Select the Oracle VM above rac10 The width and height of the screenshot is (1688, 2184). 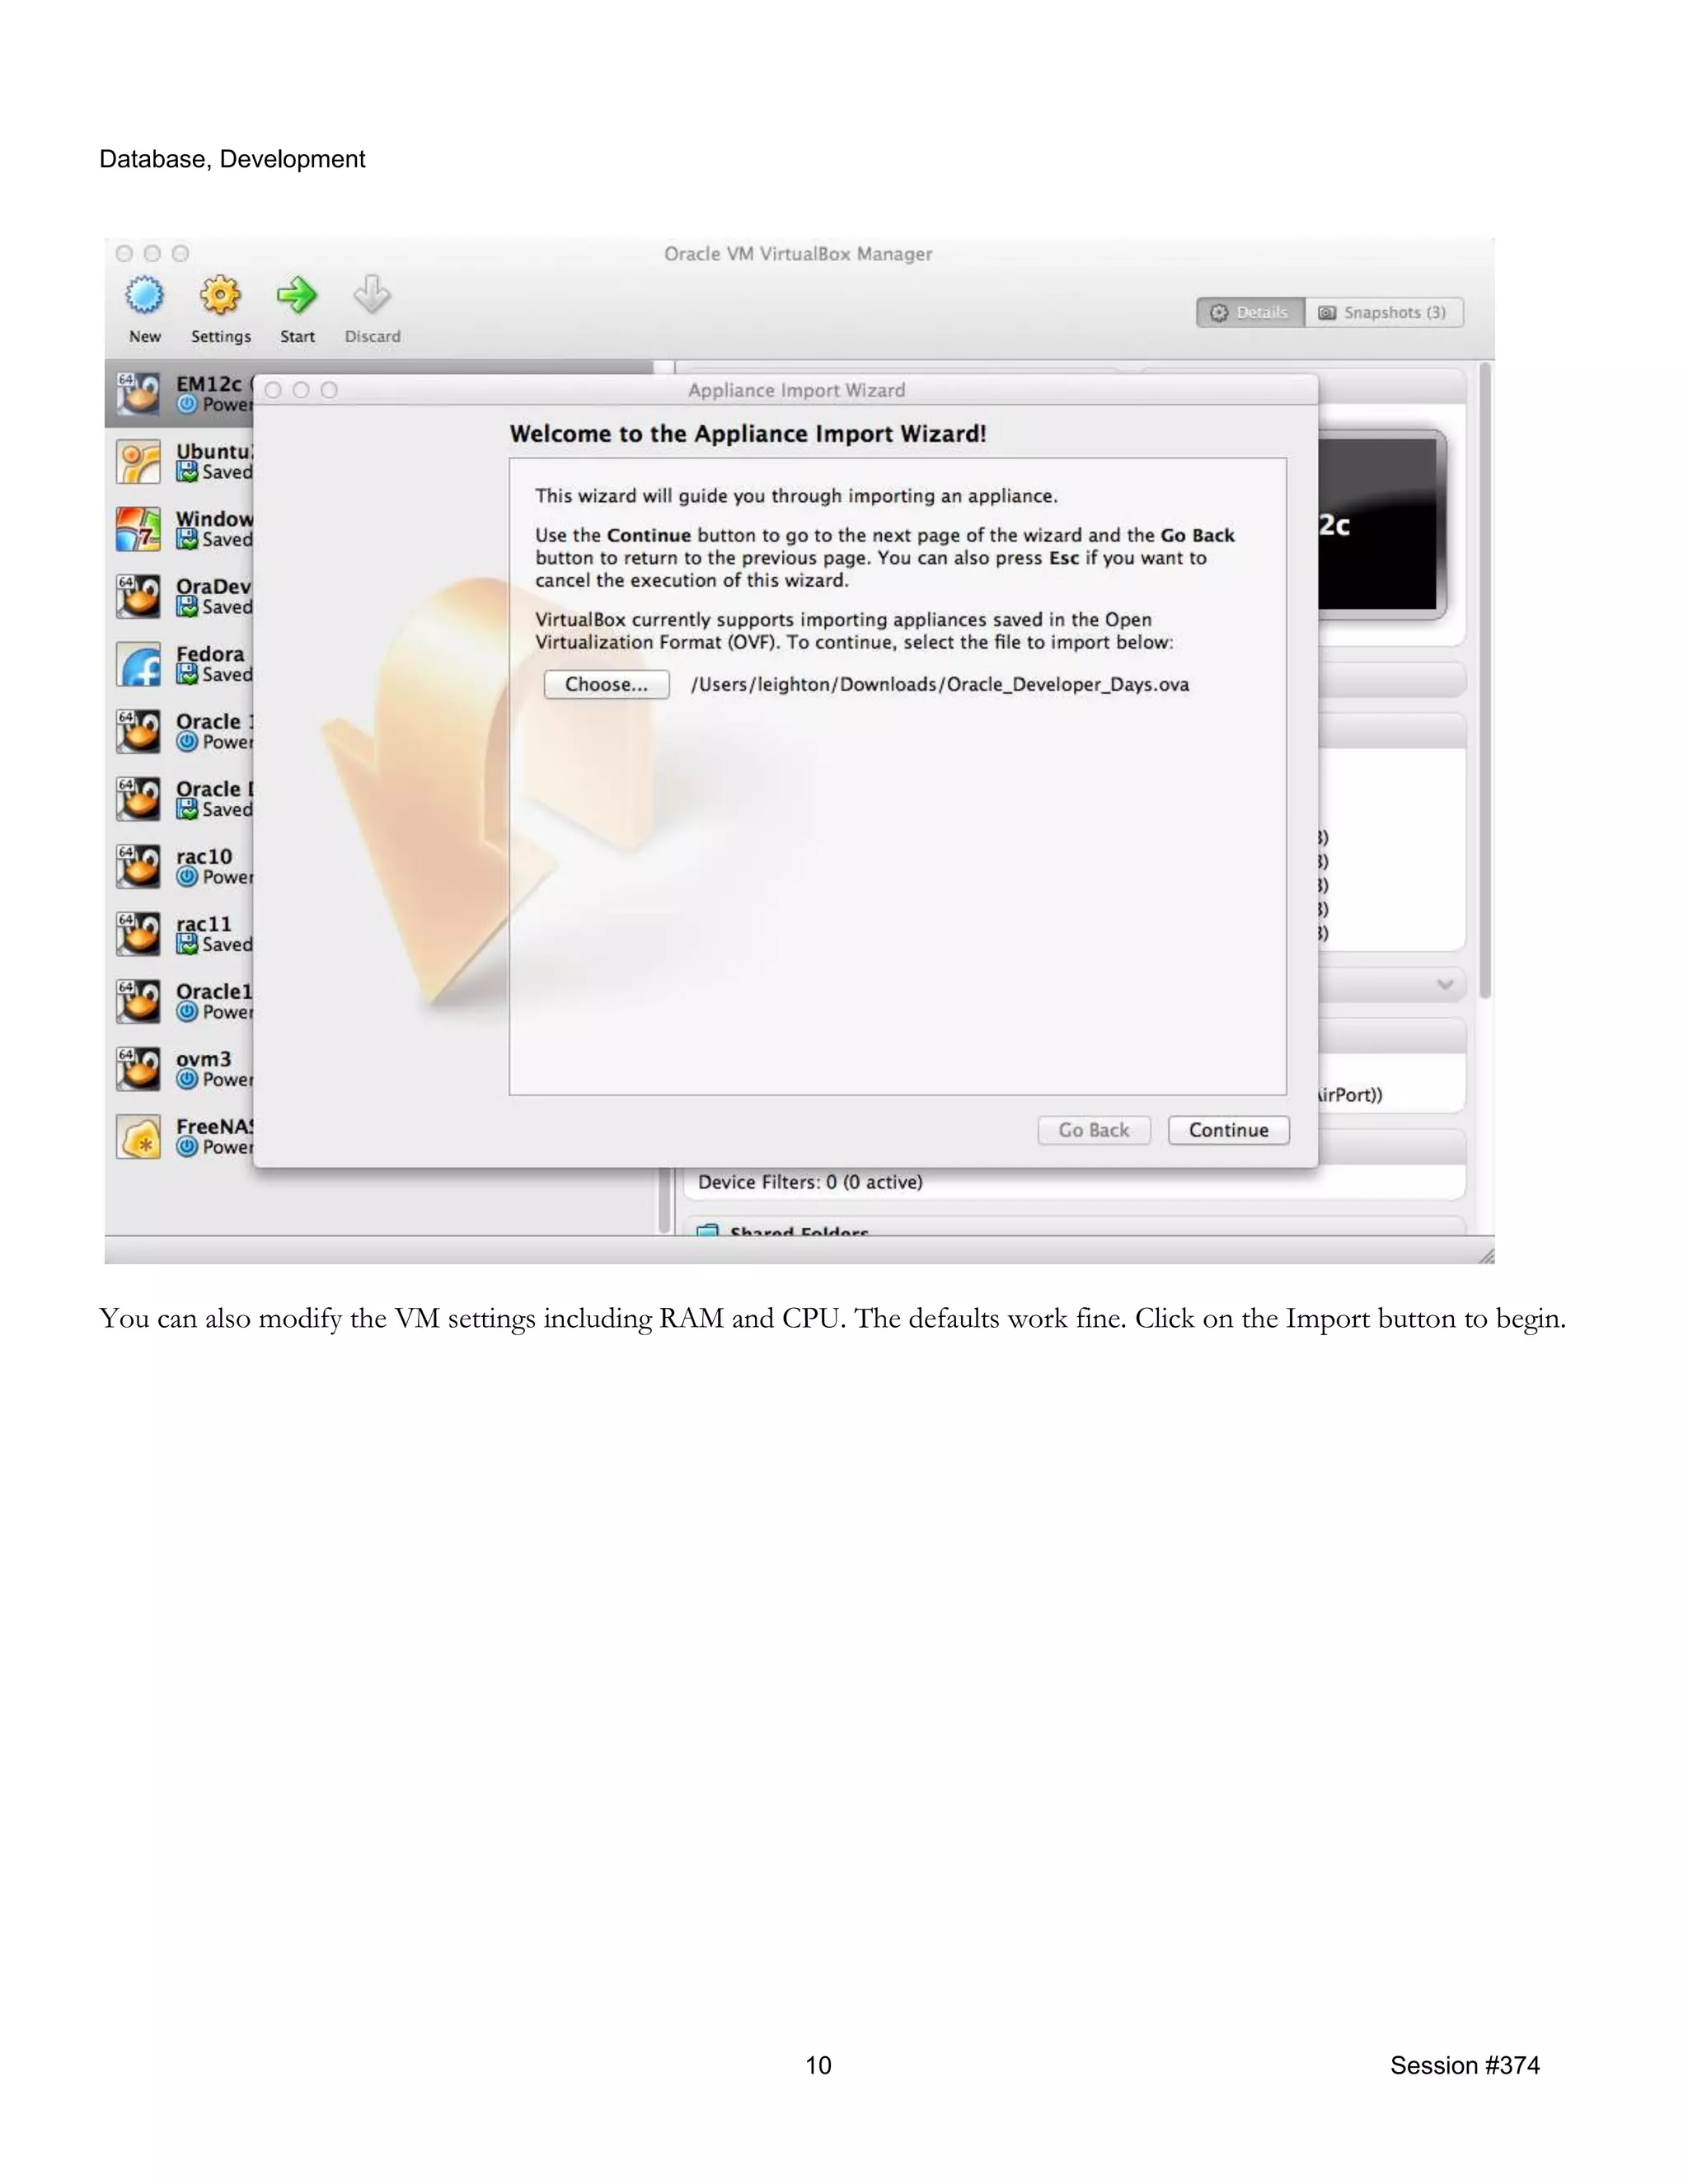tap(138, 799)
